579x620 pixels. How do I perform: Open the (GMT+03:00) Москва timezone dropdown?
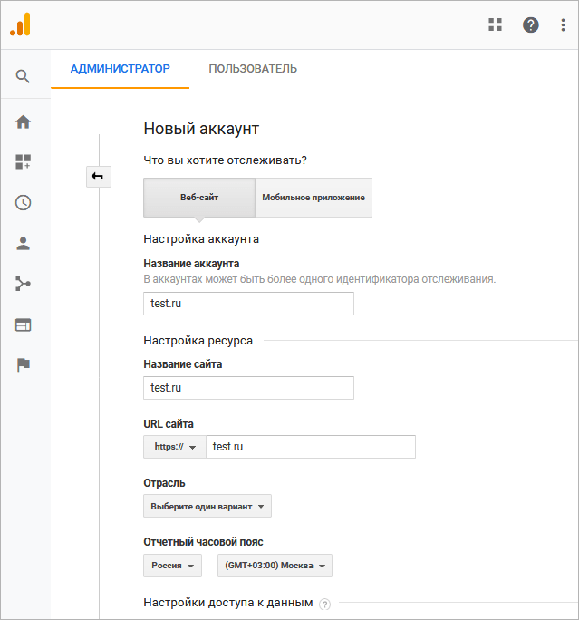(275, 566)
